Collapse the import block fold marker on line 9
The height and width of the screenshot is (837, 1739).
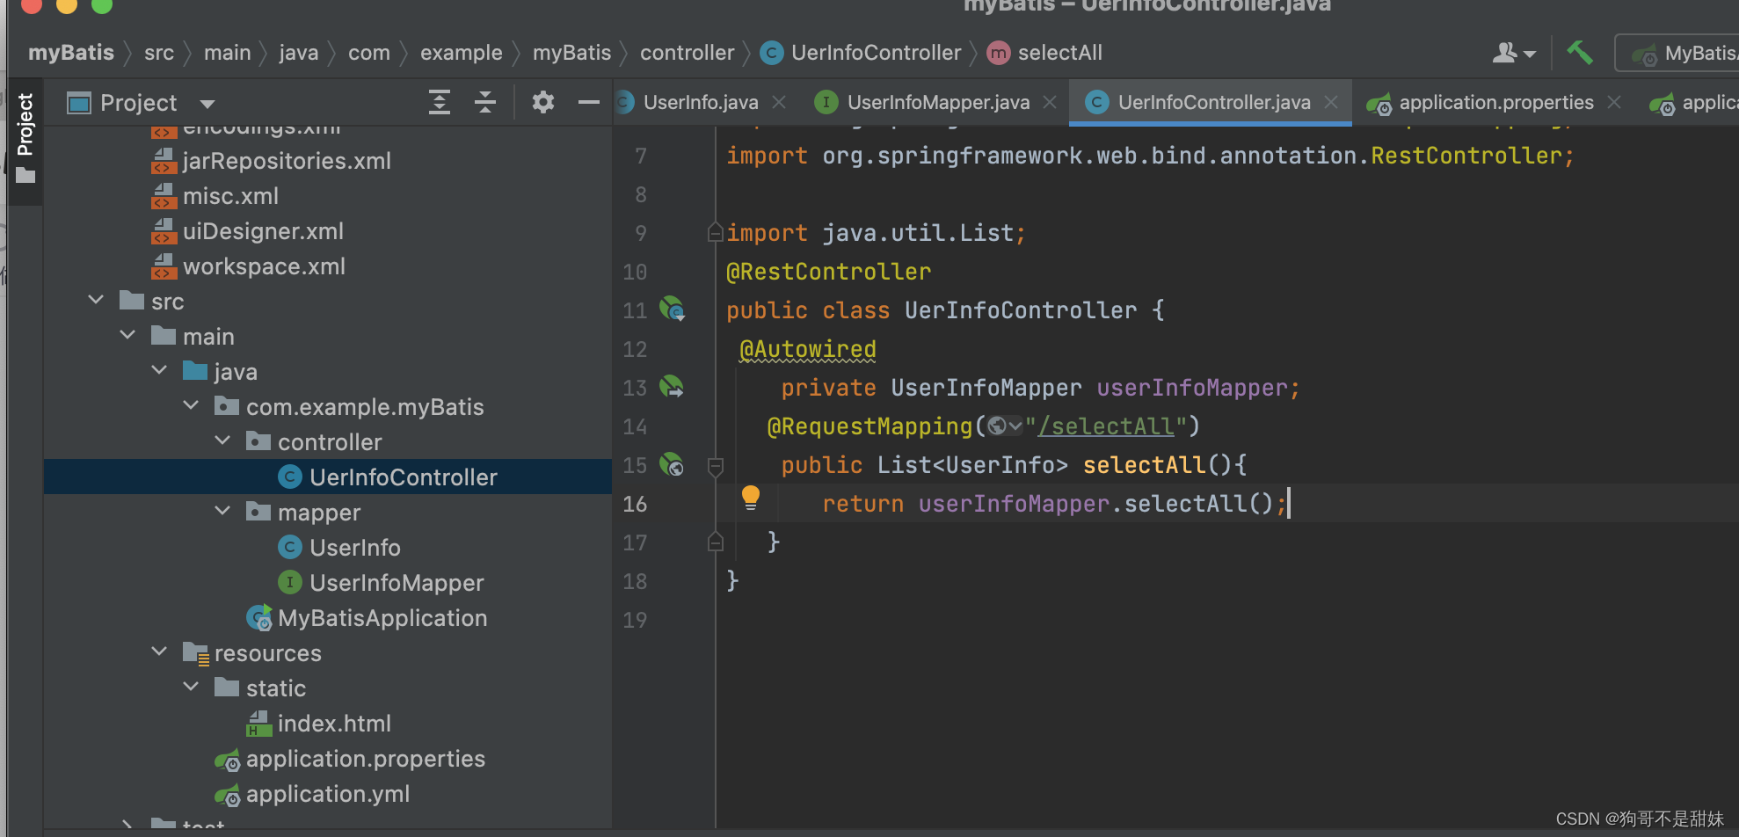tap(716, 232)
